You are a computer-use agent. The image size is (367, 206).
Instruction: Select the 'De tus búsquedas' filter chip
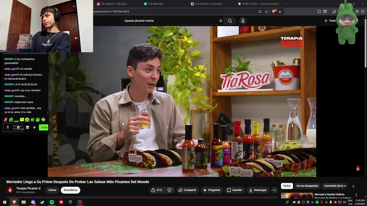click(x=307, y=186)
